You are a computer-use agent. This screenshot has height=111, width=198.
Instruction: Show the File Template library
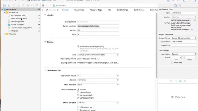[171, 81]
